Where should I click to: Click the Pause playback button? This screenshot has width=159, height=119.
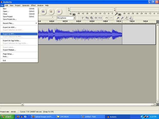click(43, 12)
